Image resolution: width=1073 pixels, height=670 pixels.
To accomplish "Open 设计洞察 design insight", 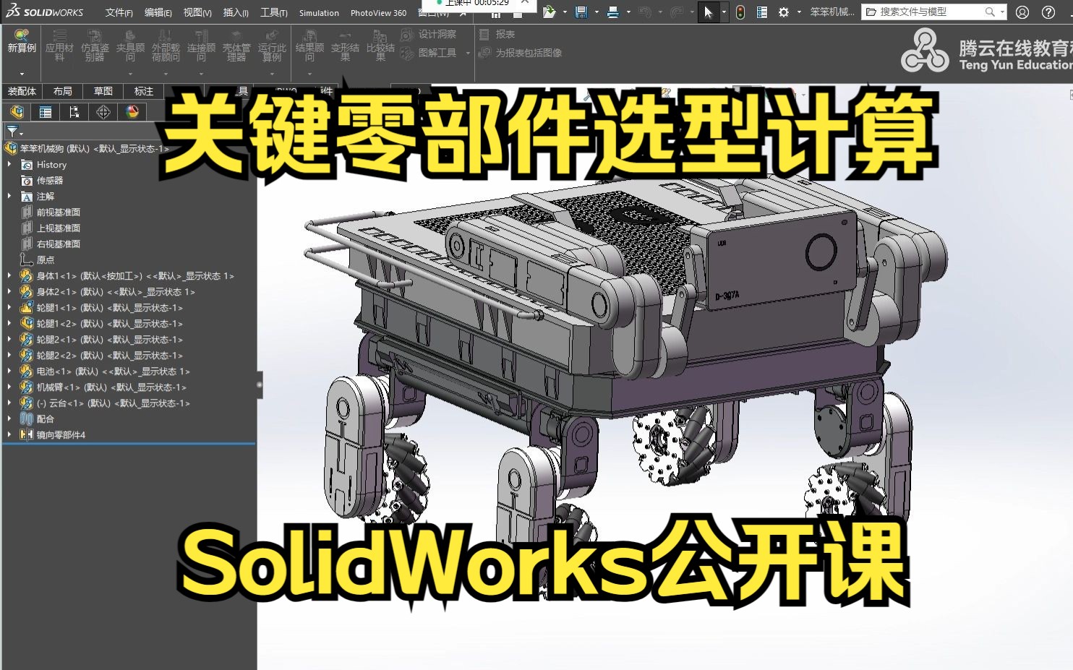I will coord(429,34).
